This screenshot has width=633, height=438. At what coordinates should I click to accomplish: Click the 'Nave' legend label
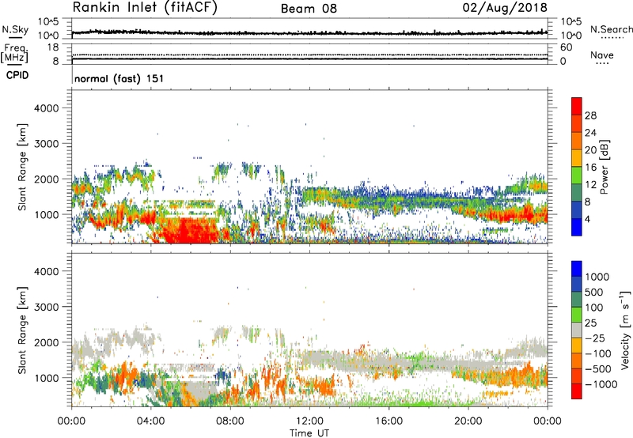point(602,55)
